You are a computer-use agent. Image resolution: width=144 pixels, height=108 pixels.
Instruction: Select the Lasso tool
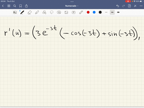pos(52,12)
